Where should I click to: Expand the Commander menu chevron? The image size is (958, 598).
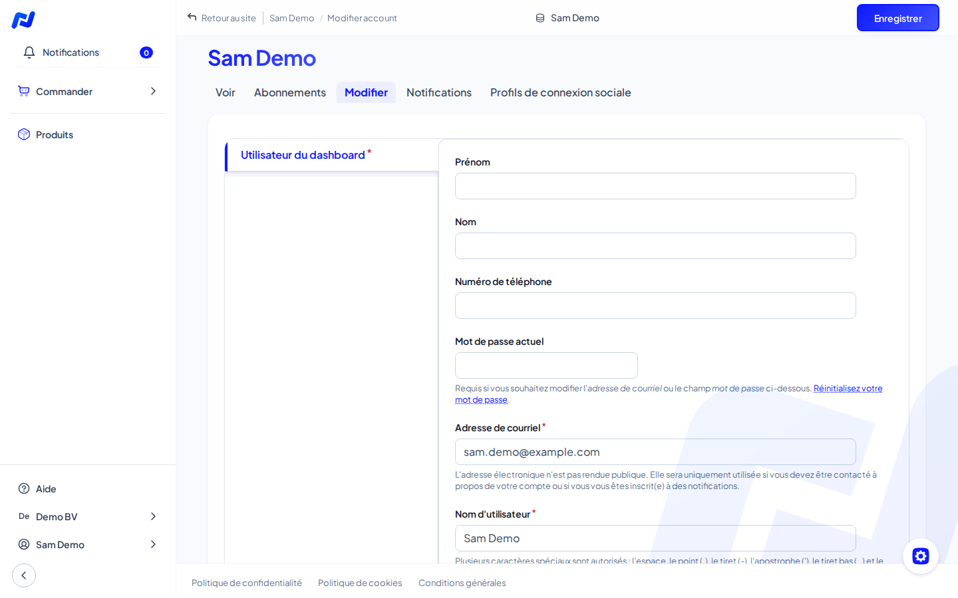pos(153,91)
